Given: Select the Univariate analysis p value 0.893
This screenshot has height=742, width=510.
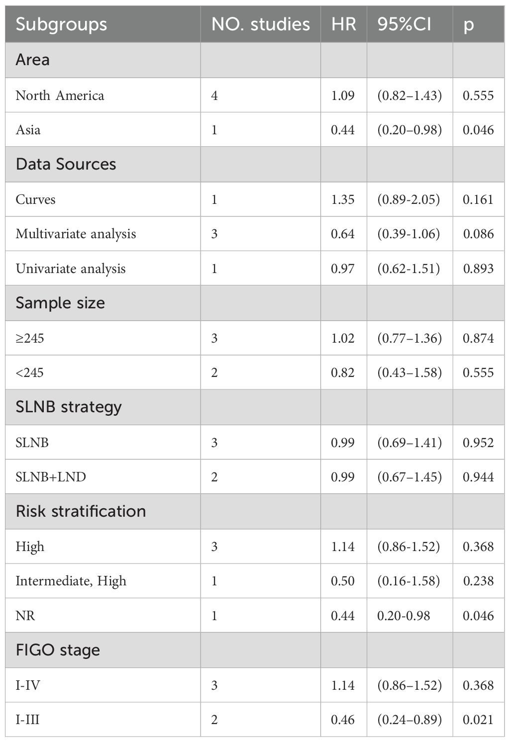Looking at the screenshot, I should (x=478, y=269).
